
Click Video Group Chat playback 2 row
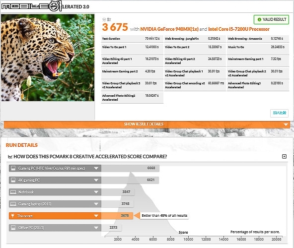click(x=258, y=73)
